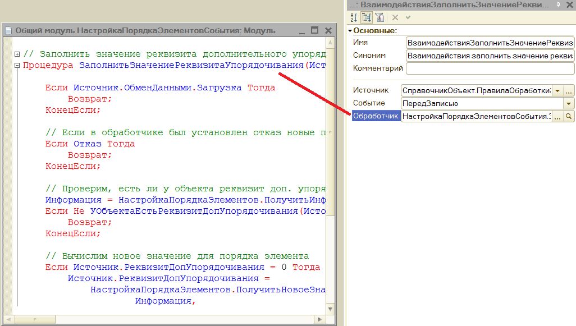Collapse the Основные properties group
Image resolution: width=576 pixels, height=326 pixels.
pos(350,31)
